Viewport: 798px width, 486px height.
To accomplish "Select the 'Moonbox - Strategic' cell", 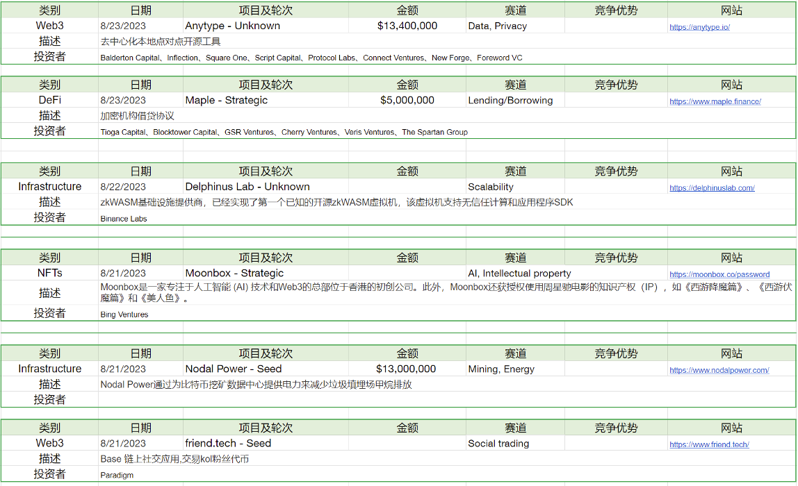I will (x=266, y=273).
